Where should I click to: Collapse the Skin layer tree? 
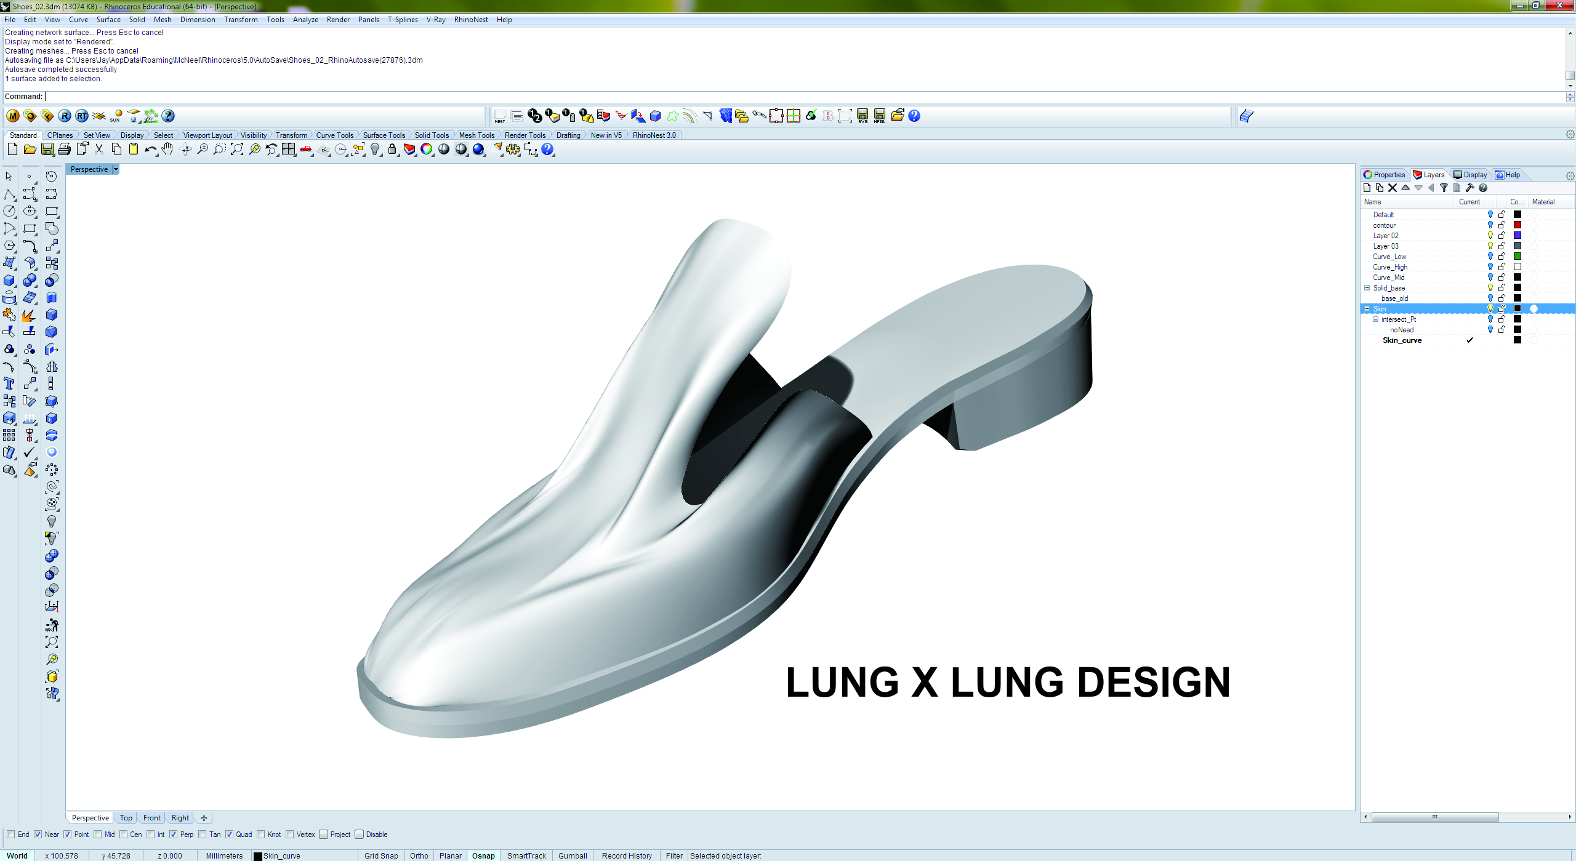1367,309
